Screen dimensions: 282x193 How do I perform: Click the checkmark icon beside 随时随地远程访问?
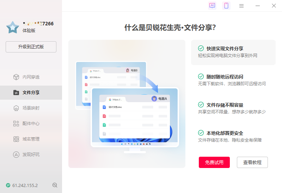tap(201, 76)
